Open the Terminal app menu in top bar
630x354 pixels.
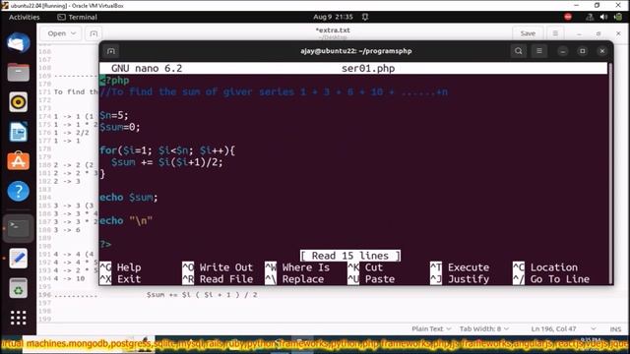tap(77, 17)
